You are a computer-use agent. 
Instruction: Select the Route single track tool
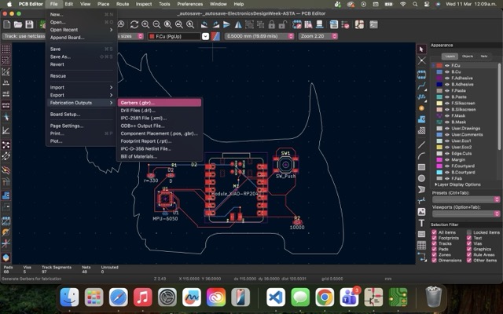tap(421, 86)
